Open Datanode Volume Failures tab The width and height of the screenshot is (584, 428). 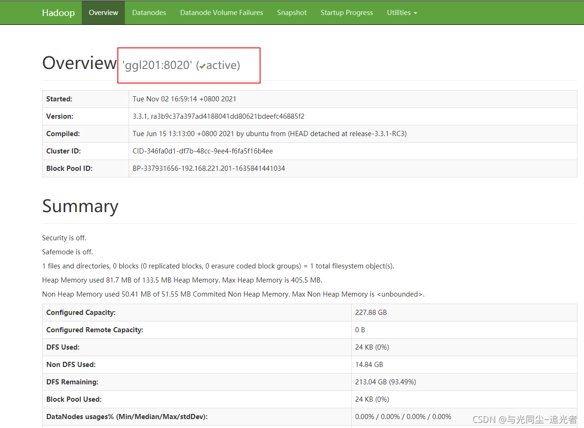click(222, 13)
